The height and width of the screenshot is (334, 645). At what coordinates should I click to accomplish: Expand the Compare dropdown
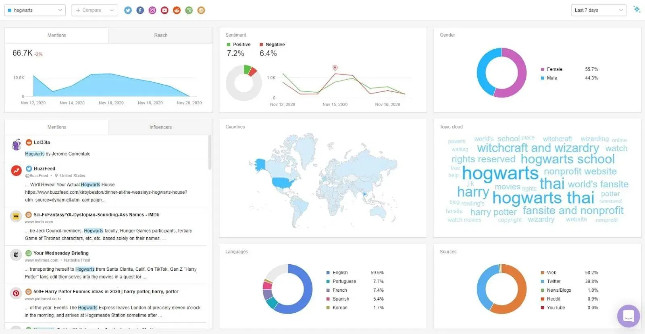(94, 10)
